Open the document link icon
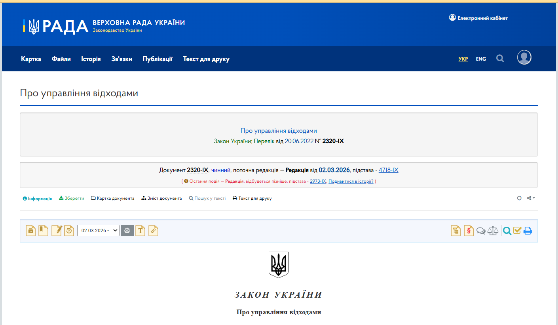558x325 pixels. [153, 230]
